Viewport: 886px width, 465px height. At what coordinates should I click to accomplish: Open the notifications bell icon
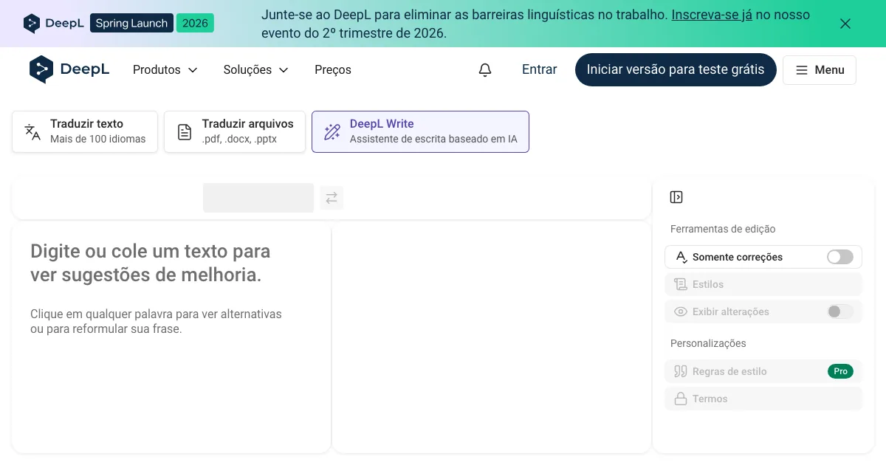click(485, 70)
